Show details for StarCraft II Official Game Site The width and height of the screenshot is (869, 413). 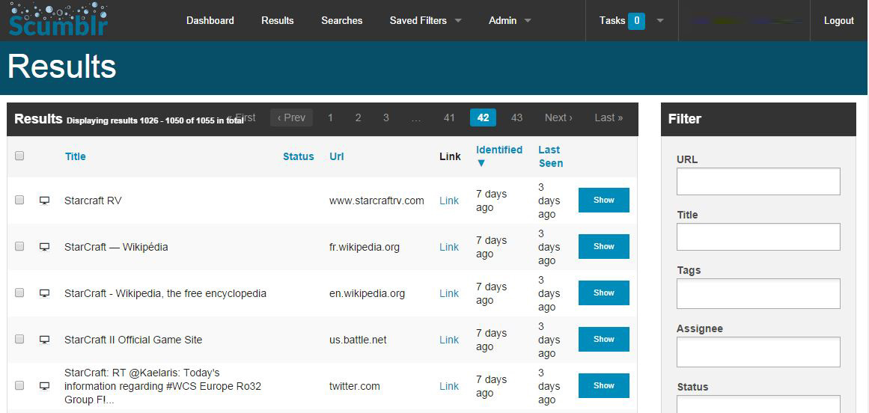(603, 340)
